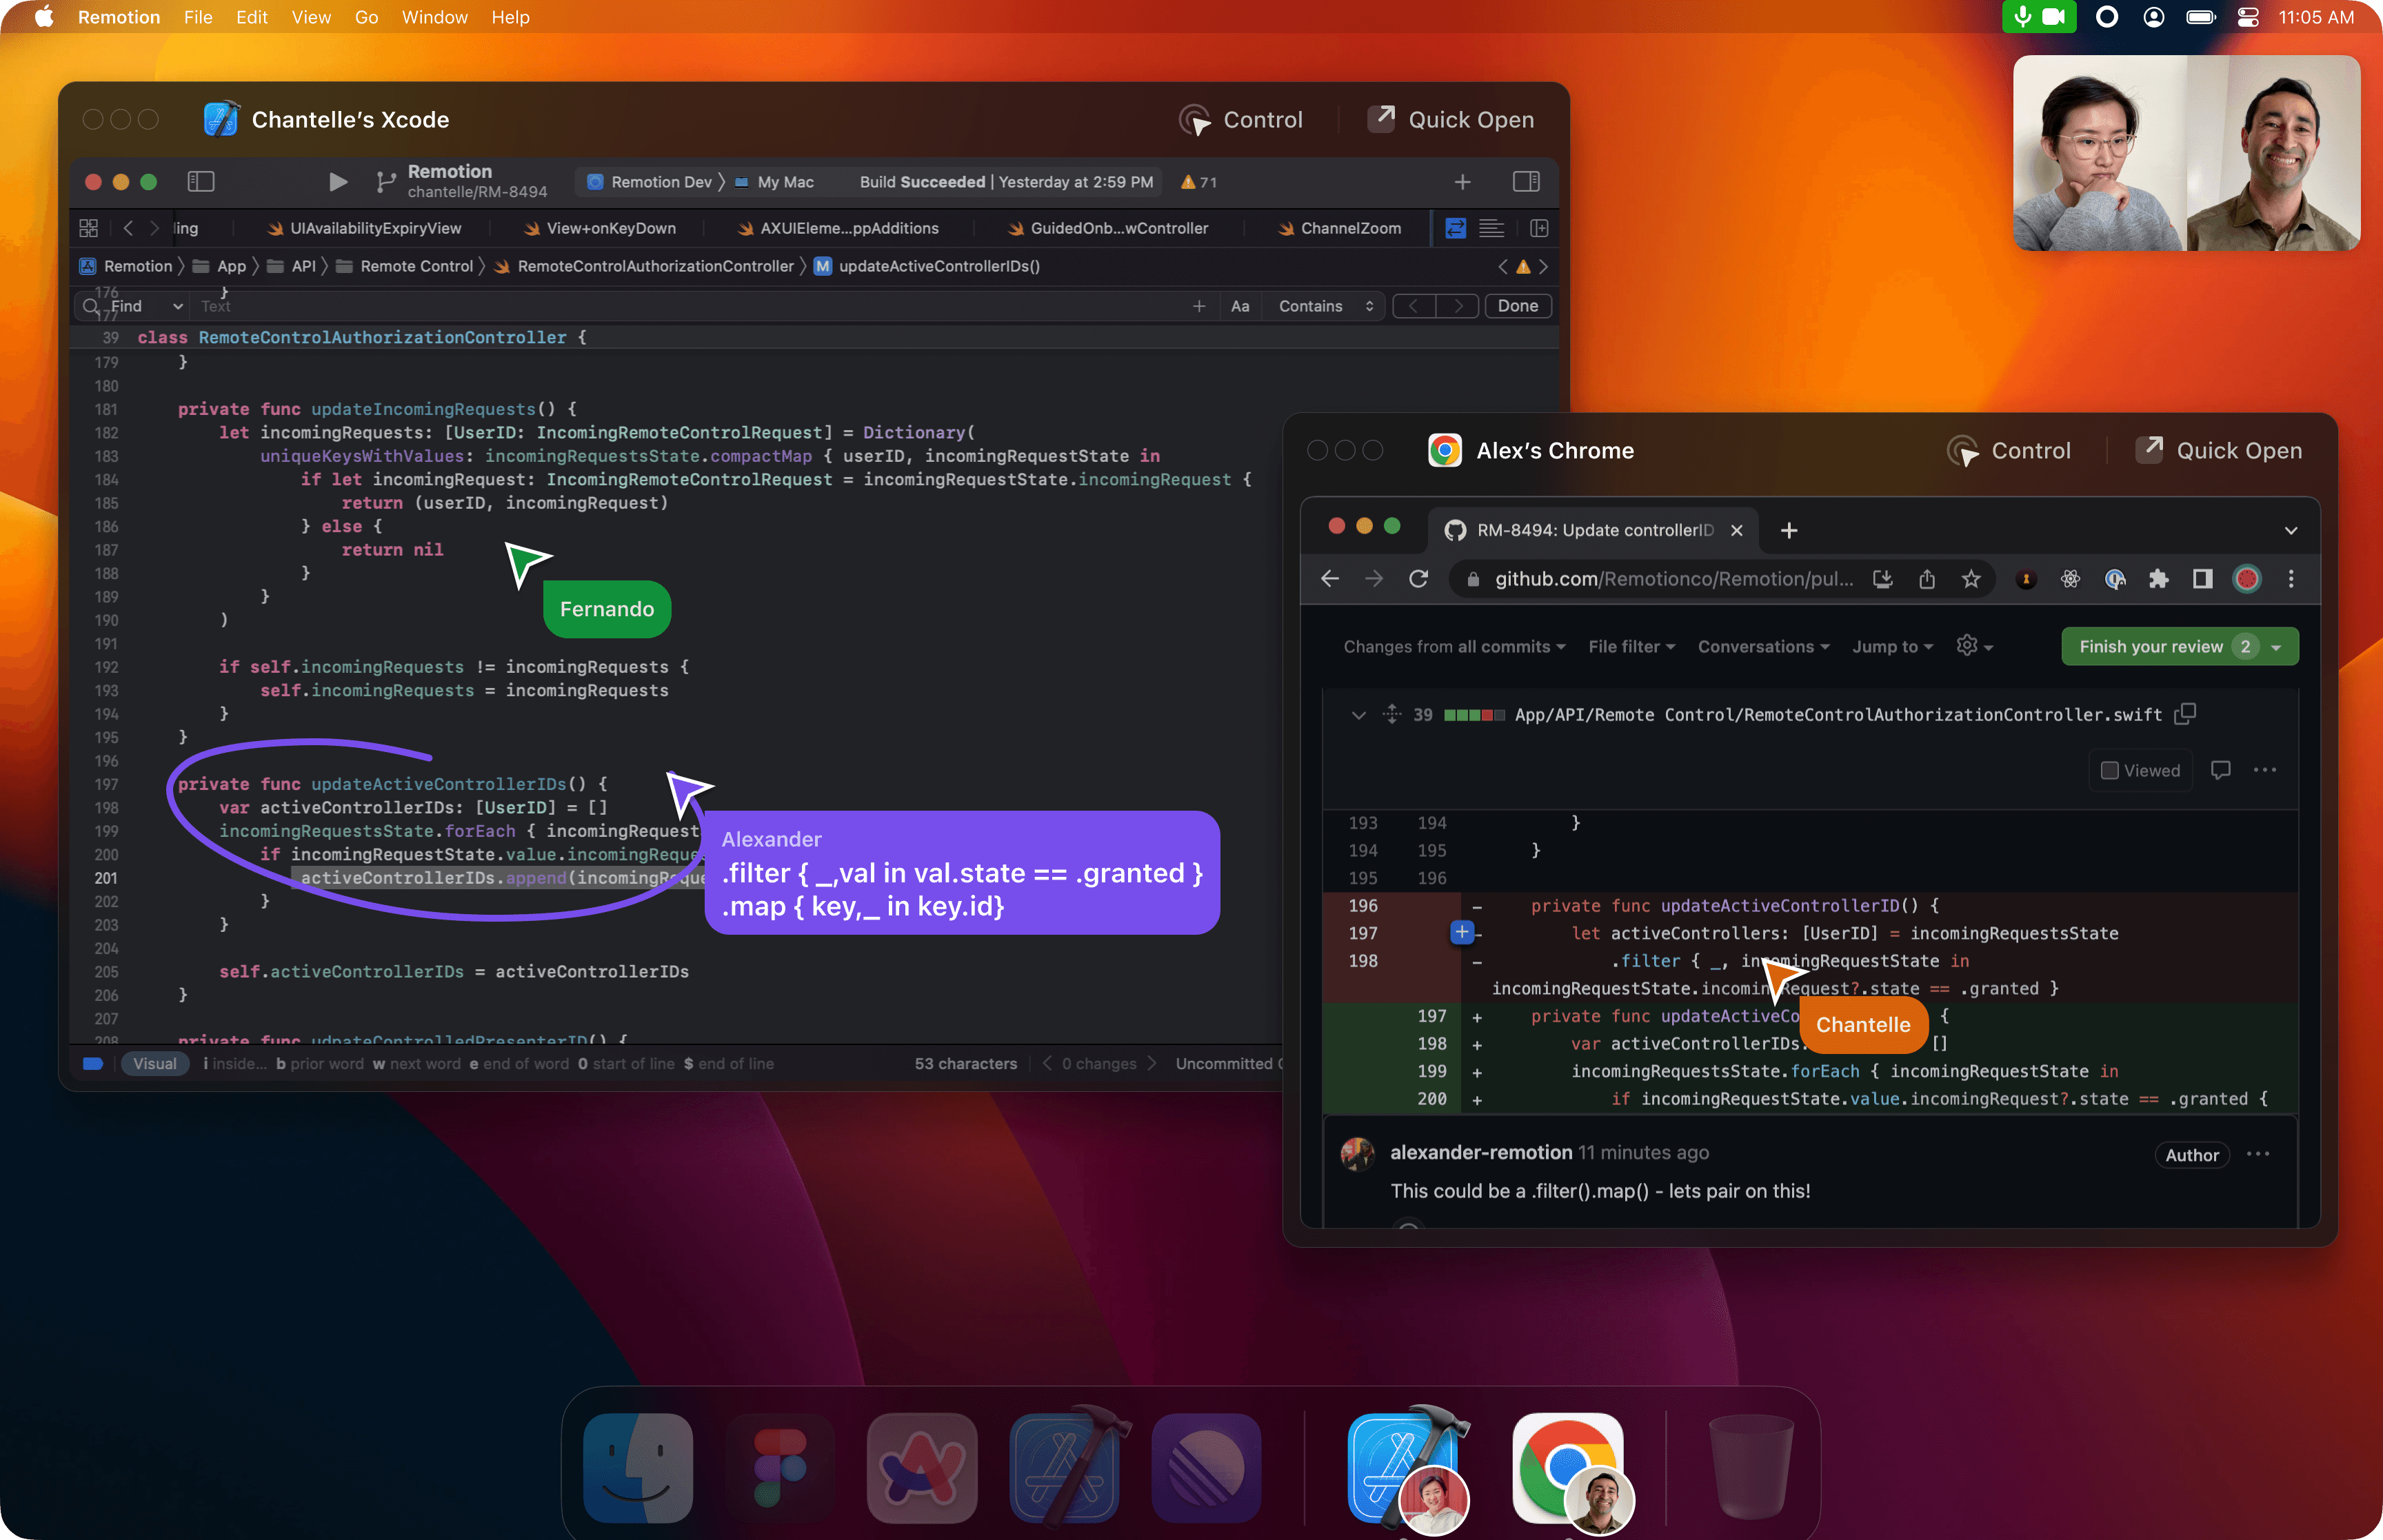Click the file comment bubble icon

click(2220, 770)
